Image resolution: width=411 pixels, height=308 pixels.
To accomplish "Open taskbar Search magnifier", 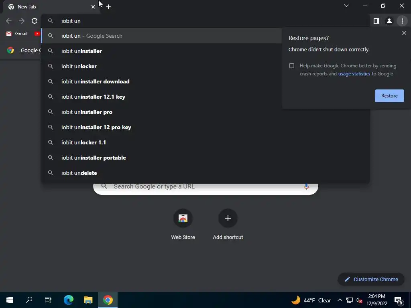I will [x=29, y=300].
